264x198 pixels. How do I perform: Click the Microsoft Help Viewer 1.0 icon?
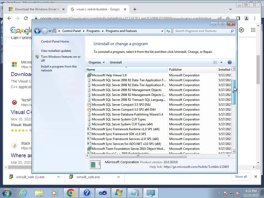click(89, 75)
